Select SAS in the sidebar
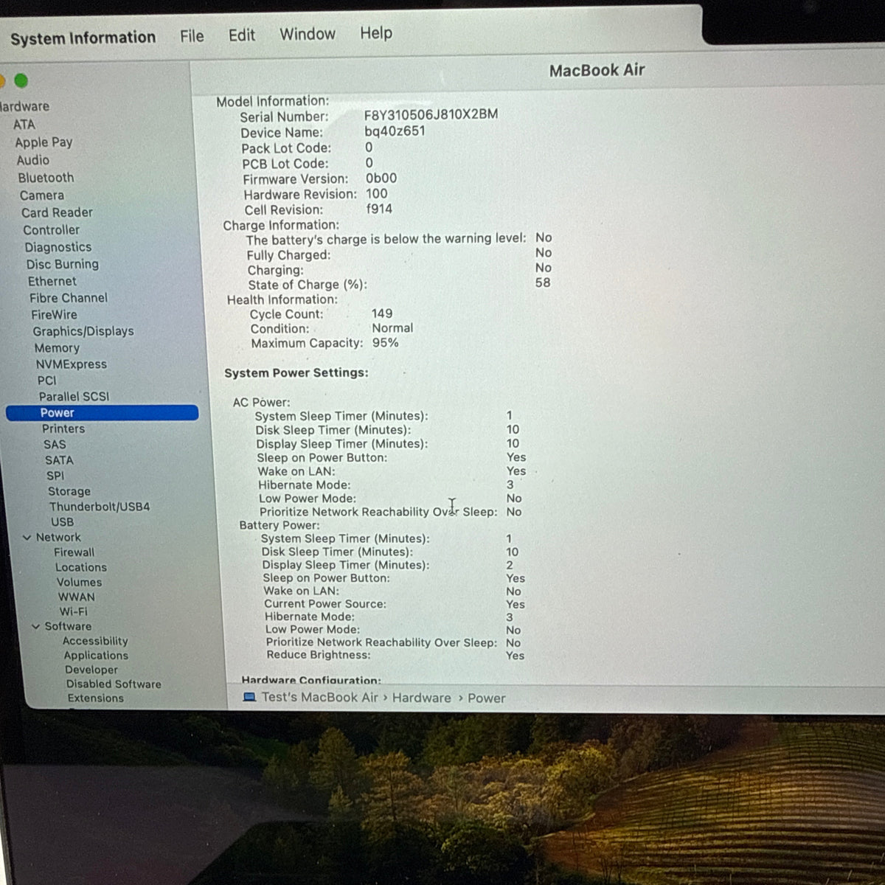The image size is (885, 885). [x=55, y=445]
